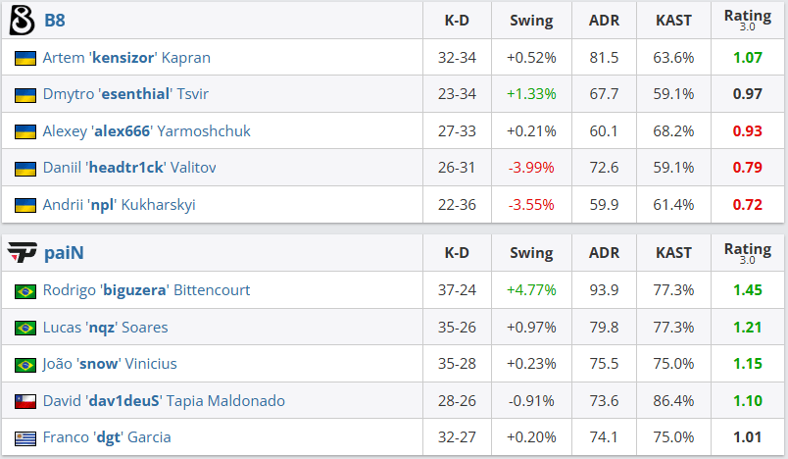Image resolution: width=788 pixels, height=459 pixels.
Task: Click Rating 3.0 header in B8 table
Action: pyautogui.click(x=747, y=21)
